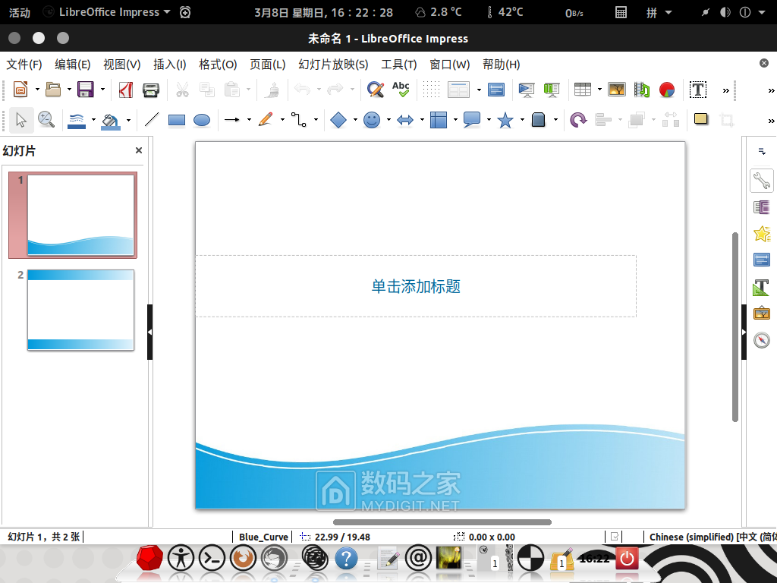Expand the table insert dropdown arrow
Viewport: 777px width, 583px height.
(x=599, y=90)
